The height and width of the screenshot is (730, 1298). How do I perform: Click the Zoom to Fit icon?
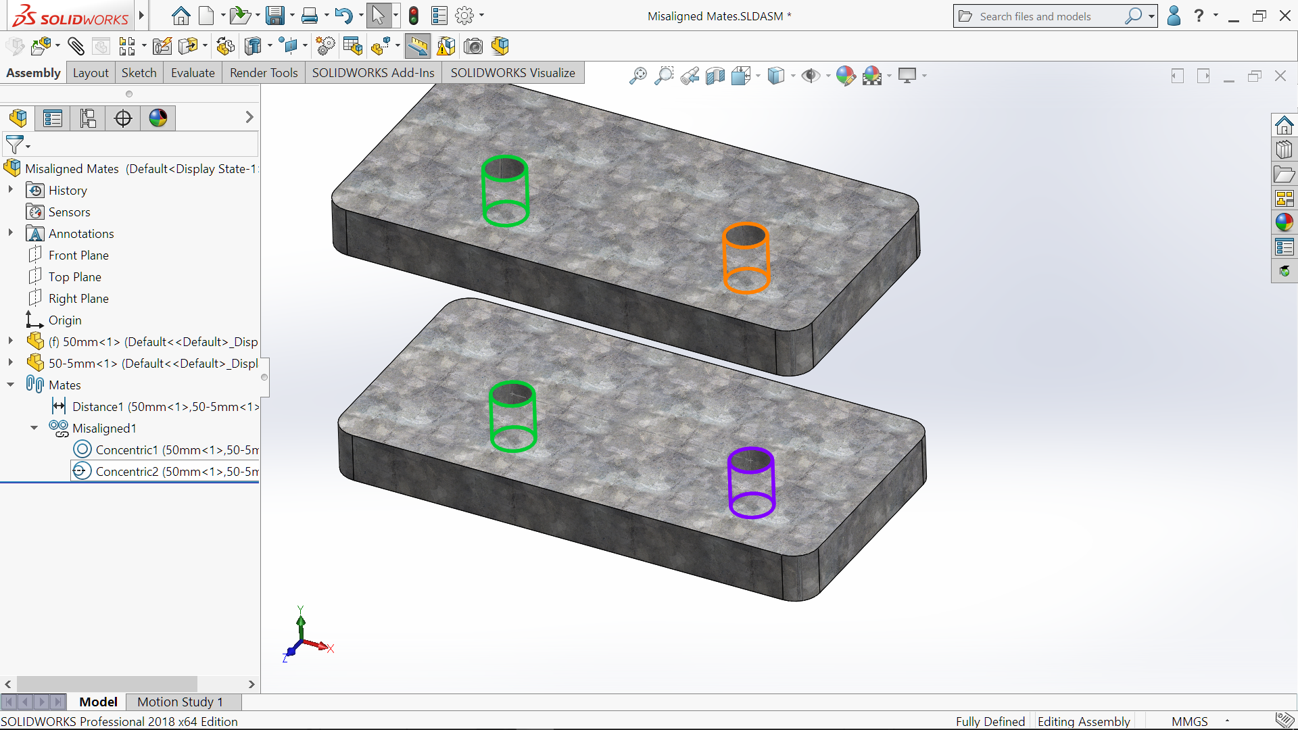[638, 76]
